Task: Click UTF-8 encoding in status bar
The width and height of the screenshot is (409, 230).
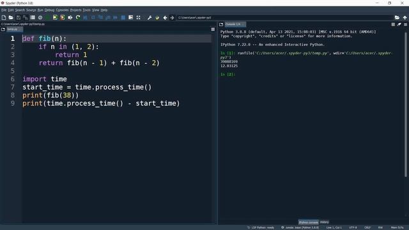Action: coord(353,227)
